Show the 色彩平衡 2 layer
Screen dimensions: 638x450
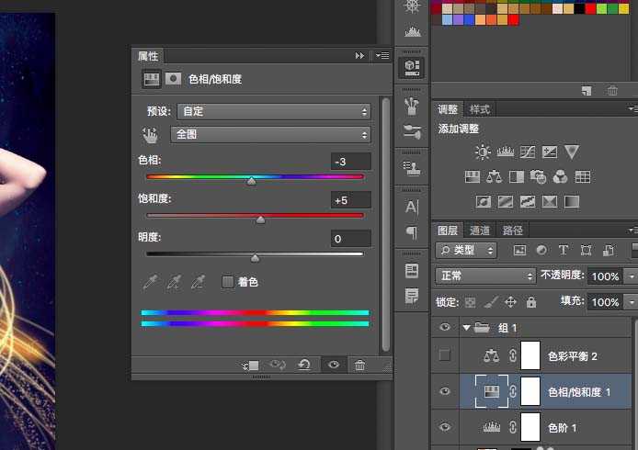coord(446,356)
